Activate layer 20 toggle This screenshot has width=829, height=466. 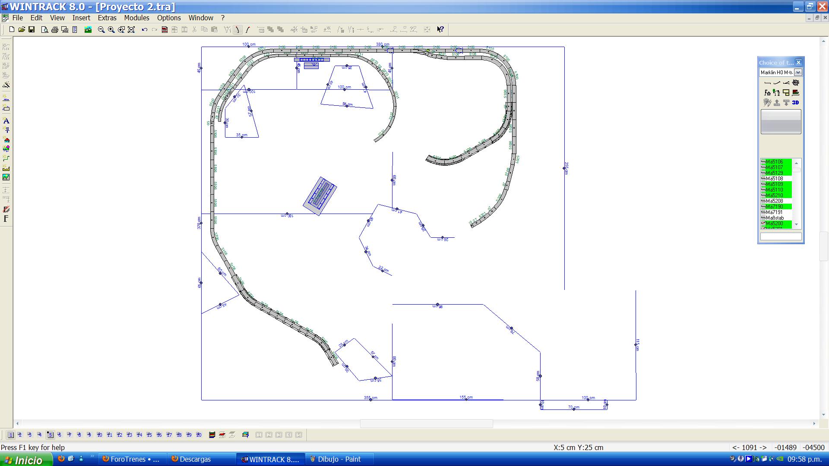[199, 435]
